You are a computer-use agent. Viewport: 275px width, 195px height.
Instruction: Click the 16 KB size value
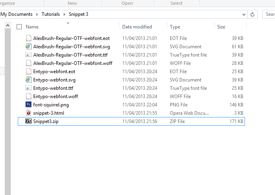[x=237, y=96]
